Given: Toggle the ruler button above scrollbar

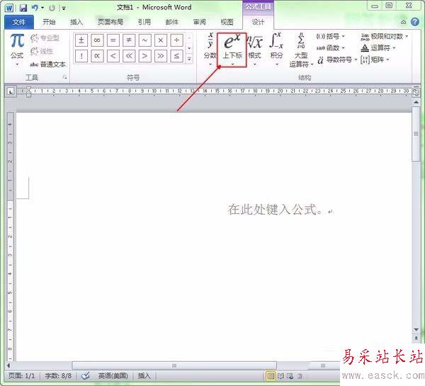Looking at the screenshot, I should click(416, 93).
